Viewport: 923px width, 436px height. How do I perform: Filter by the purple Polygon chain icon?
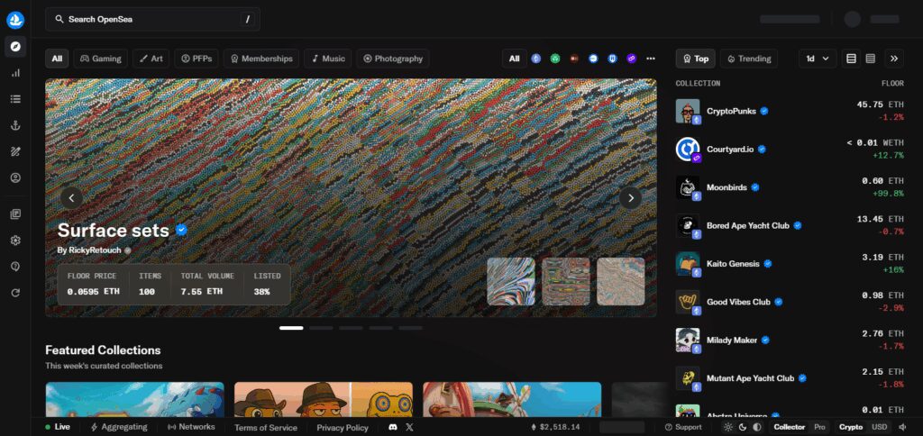tap(632, 59)
